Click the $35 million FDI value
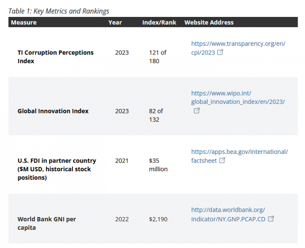305x248 pixels. 158,165
